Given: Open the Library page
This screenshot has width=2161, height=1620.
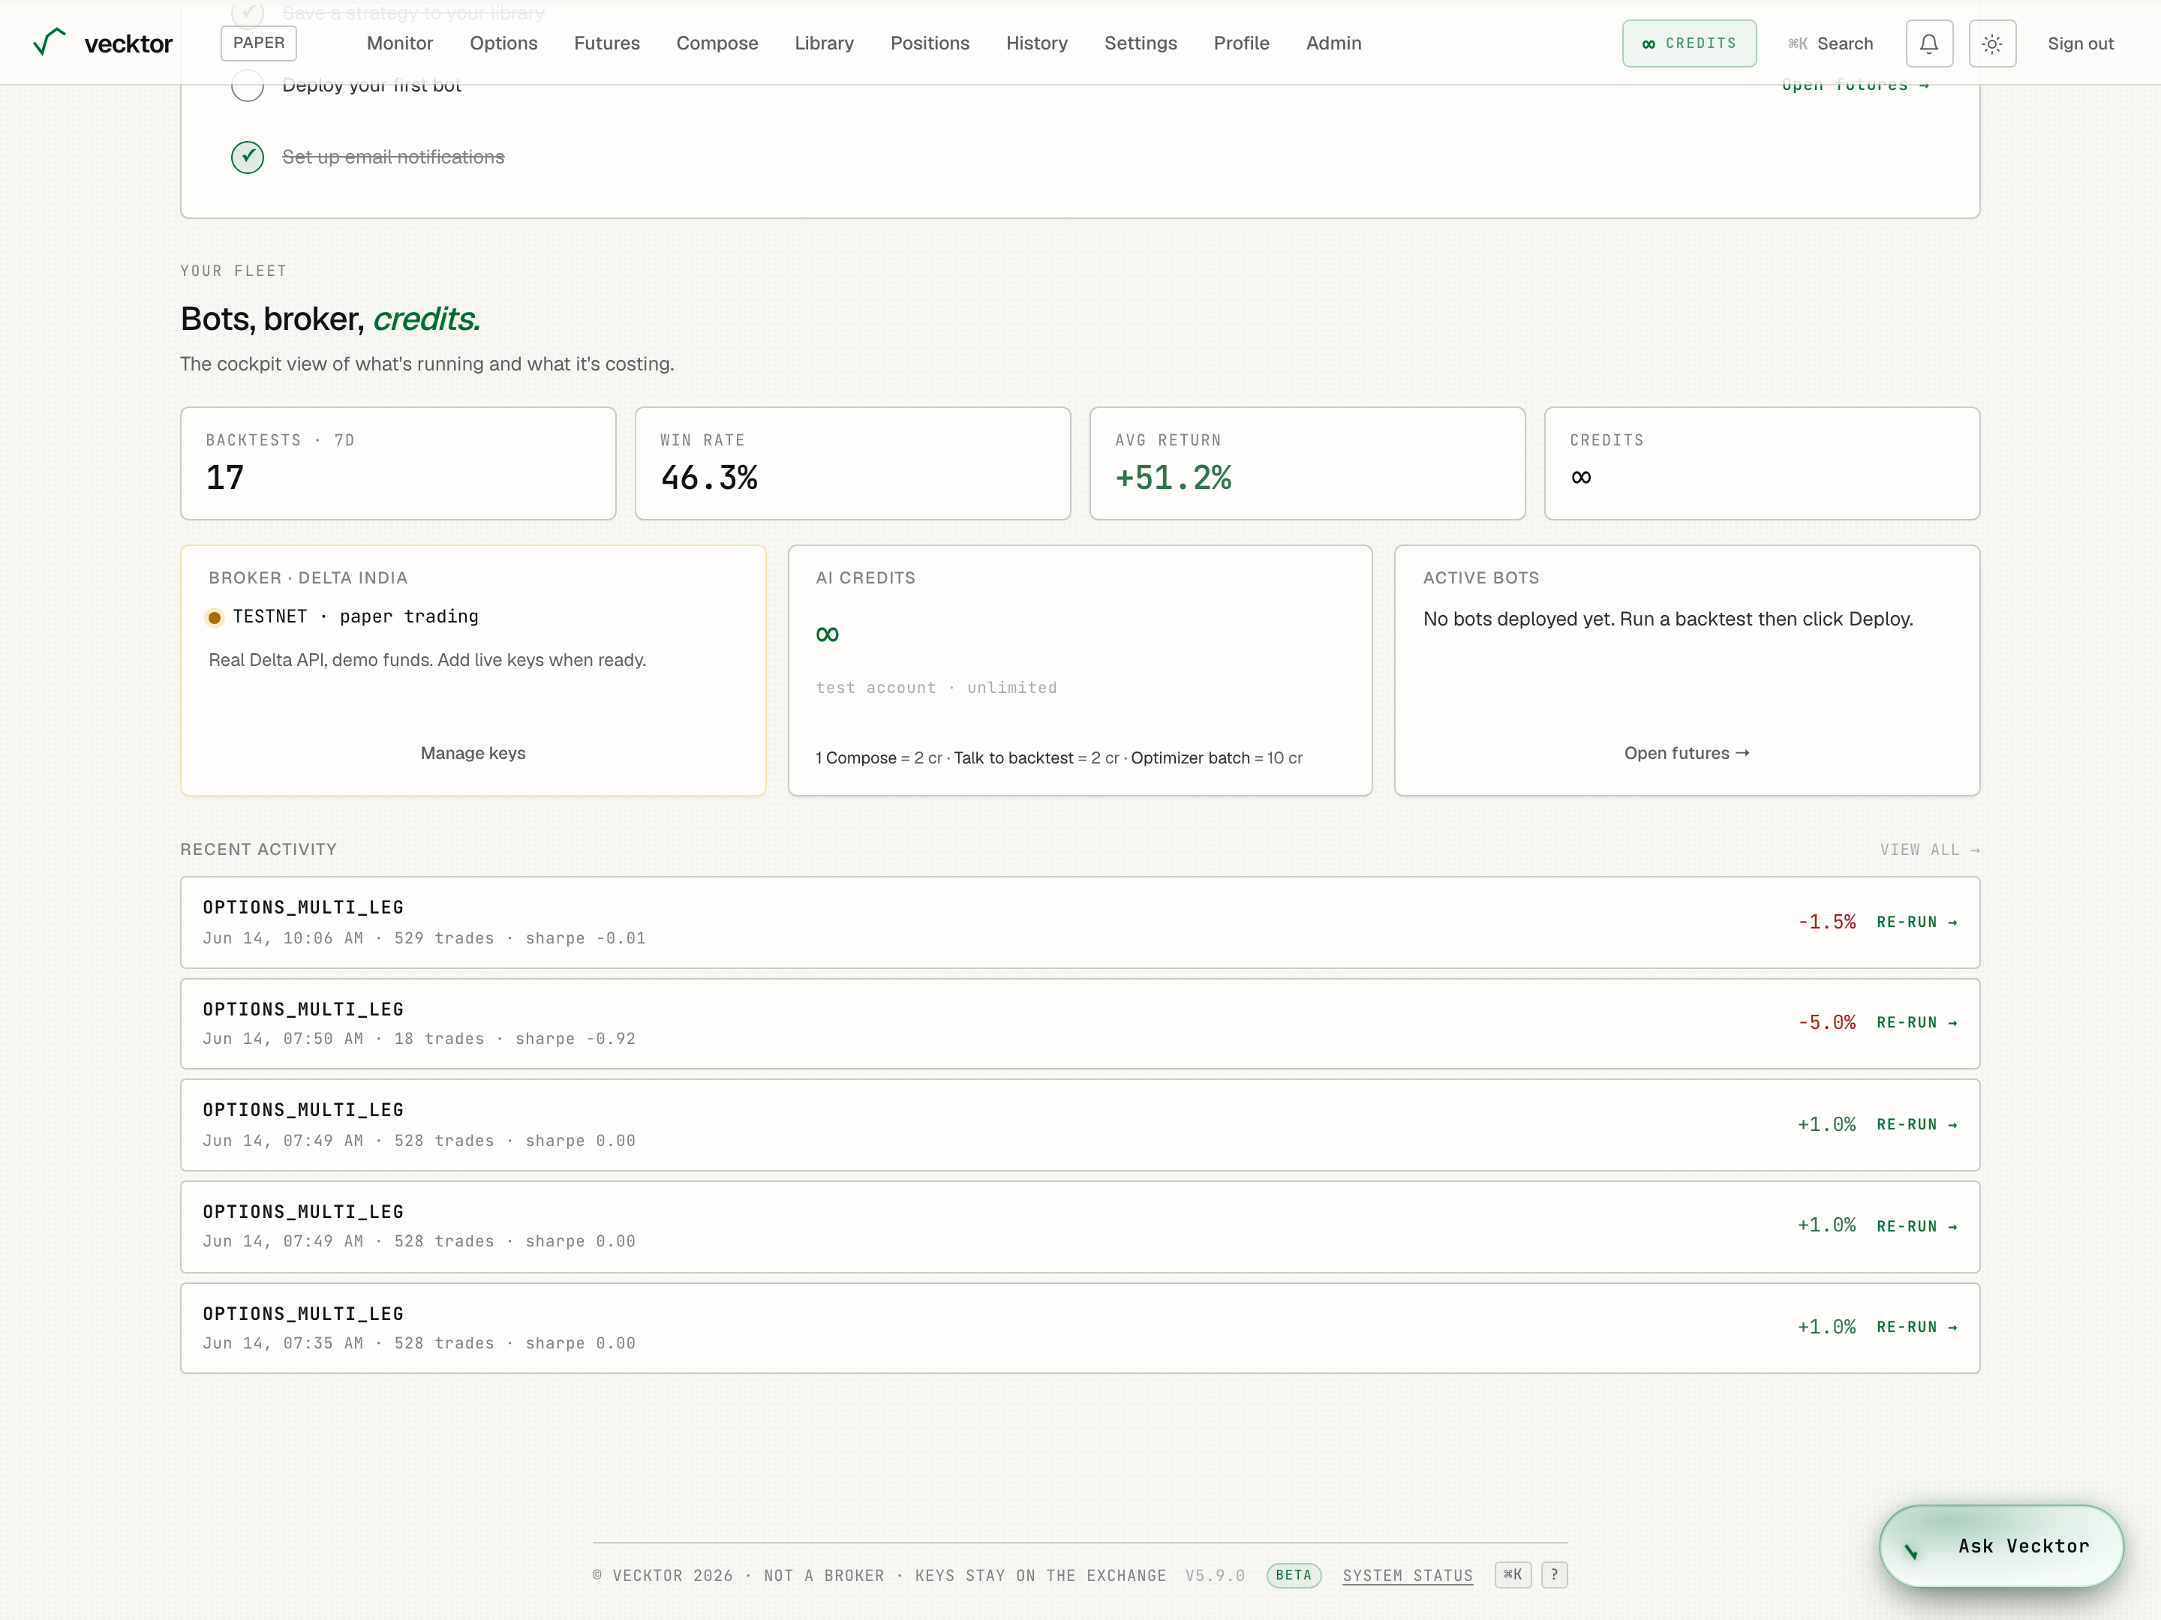Looking at the screenshot, I should (x=824, y=43).
